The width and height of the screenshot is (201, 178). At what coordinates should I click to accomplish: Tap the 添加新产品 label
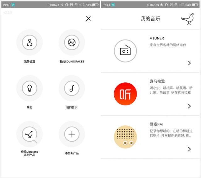coord(72,153)
